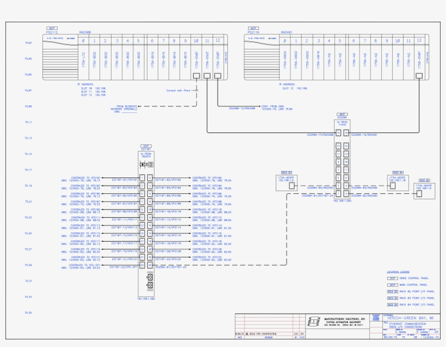Click the 1734-AENTR module in RACK 03 box

coord(286,182)
